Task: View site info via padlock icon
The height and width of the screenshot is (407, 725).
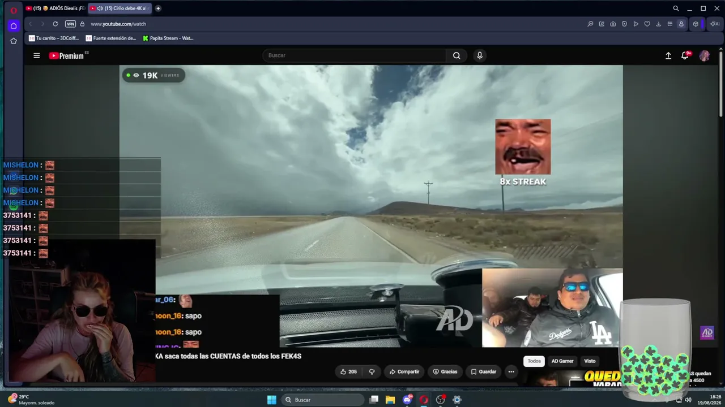Action: coord(82,24)
